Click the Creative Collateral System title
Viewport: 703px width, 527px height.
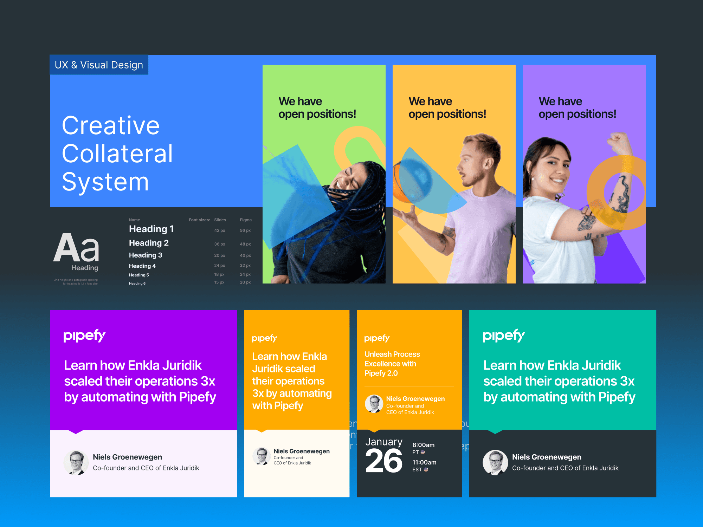117,154
